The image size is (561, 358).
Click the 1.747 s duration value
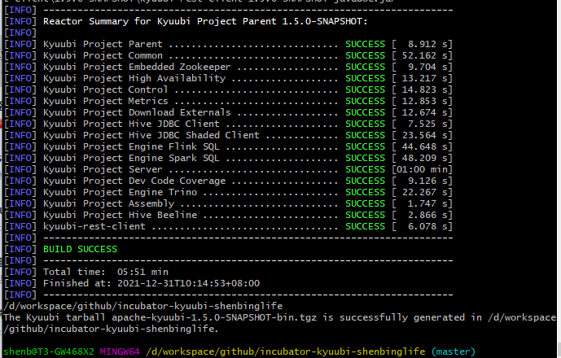click(x=428, y=204)
